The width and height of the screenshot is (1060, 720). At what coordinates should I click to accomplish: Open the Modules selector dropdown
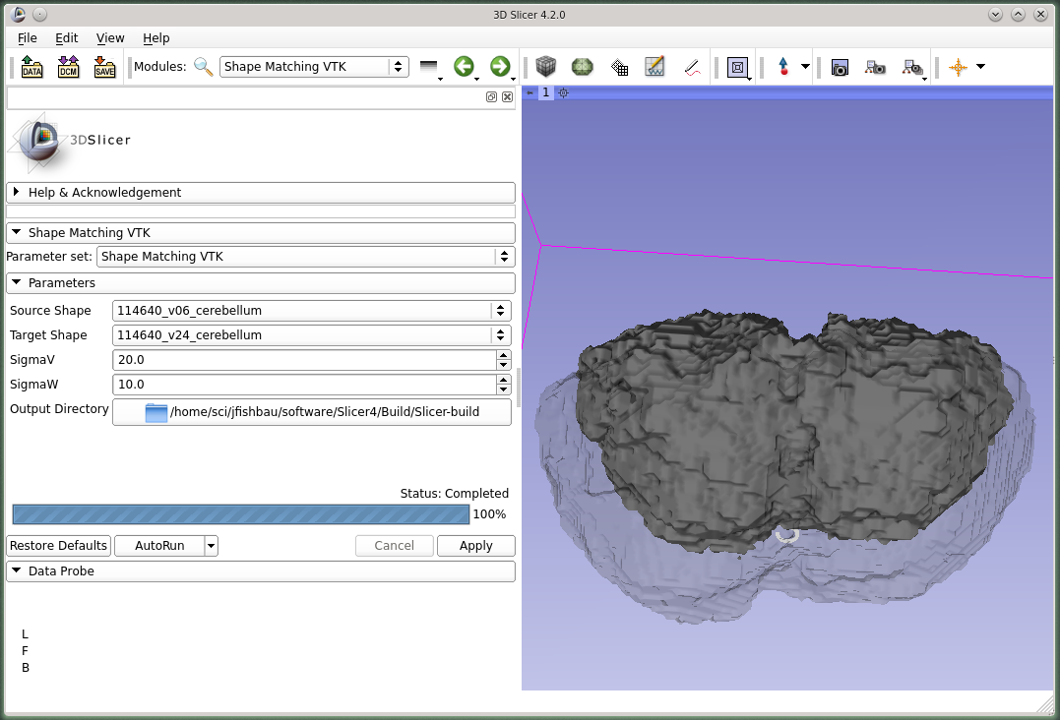(x=313, y=67)
